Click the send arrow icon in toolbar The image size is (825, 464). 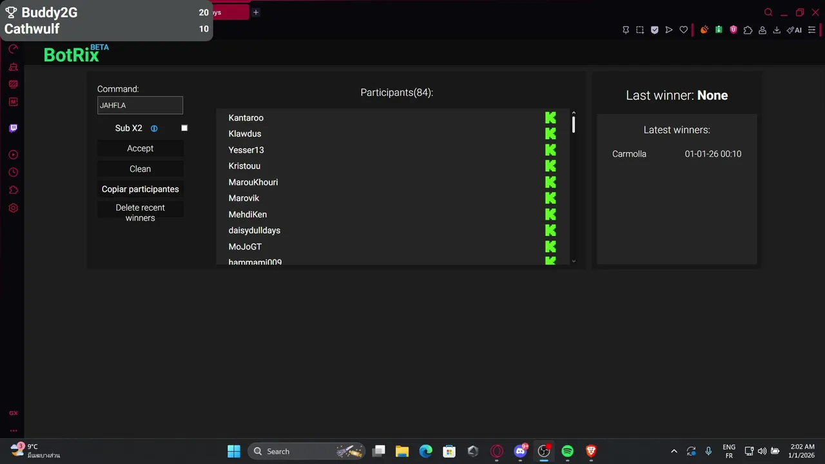click(x=669, y=30)
